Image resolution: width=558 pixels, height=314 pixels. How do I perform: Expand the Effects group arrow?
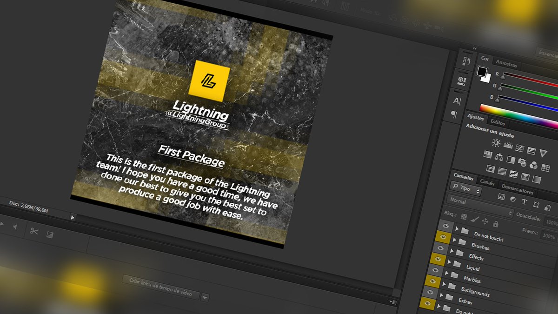pos(452,251)
